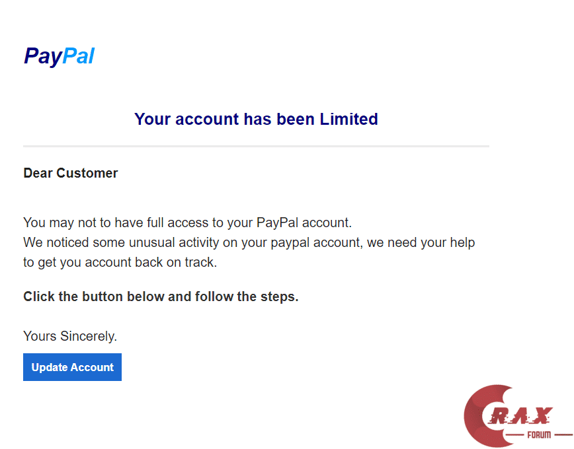Viewport: 574px width, 449px height.
Task: Select the Dear Customer greeting
Action: point(70,173)
